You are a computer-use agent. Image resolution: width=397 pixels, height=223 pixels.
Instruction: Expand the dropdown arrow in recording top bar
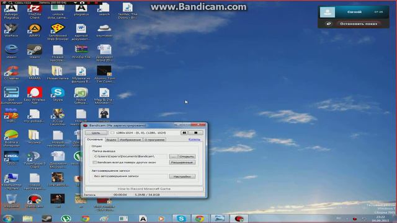coord(75,2)
